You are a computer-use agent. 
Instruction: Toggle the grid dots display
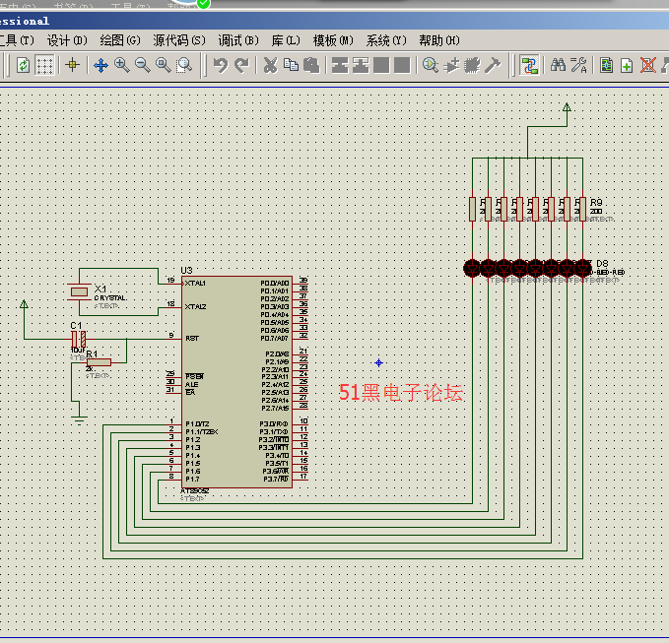(44, 65)
